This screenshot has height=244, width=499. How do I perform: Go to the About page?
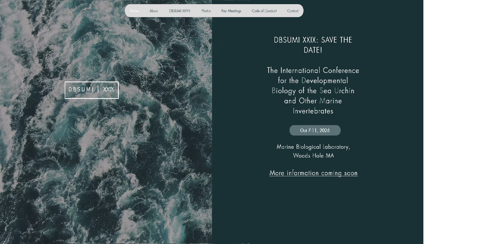point(154,11)
